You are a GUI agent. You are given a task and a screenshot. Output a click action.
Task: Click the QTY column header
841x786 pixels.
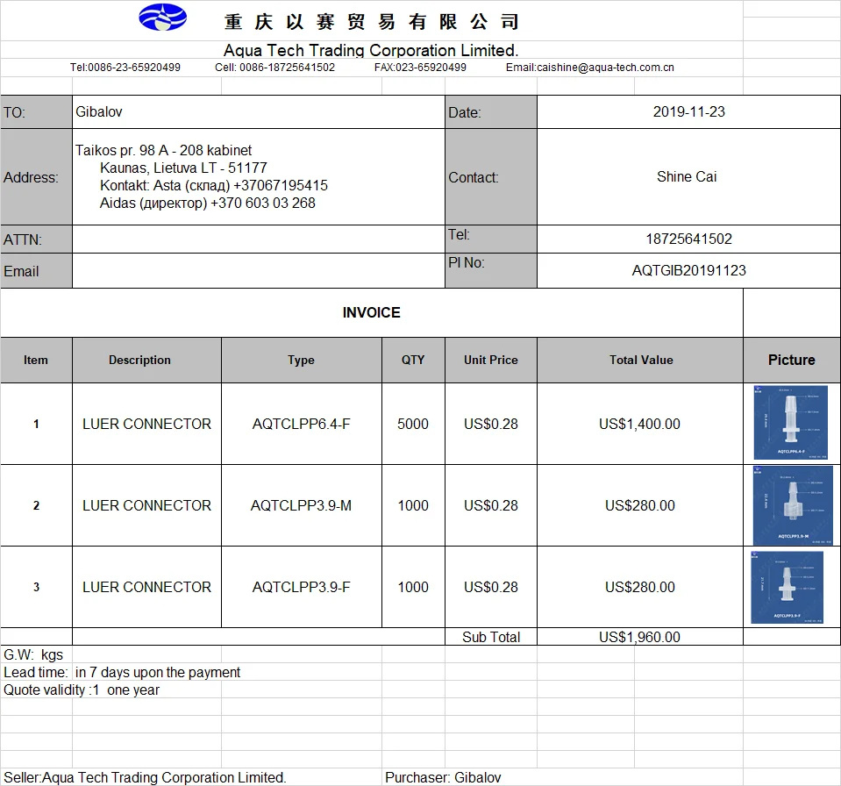tap(414, 360)
